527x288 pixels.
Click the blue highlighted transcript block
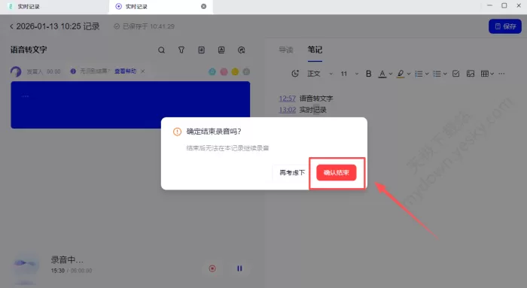[130, 105]
